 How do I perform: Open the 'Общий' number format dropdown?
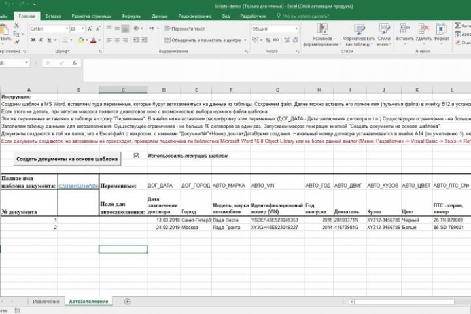pos(296,29)
